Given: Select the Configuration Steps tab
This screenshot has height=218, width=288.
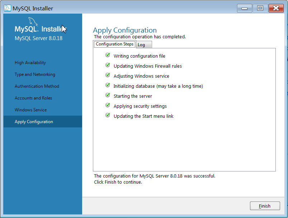Looking at the screenshot, I should click(x=115, y=44).
